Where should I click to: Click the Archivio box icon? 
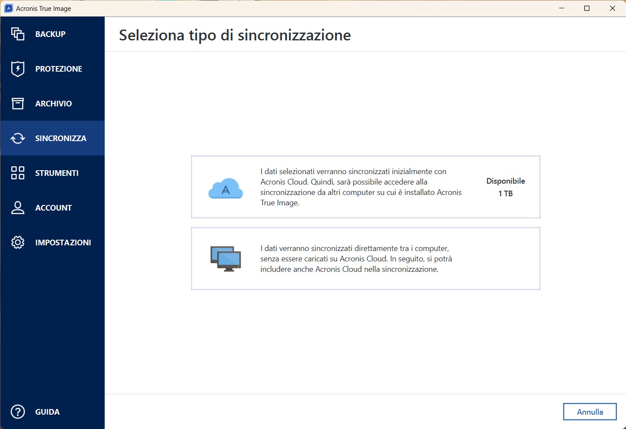click(18, 103)
